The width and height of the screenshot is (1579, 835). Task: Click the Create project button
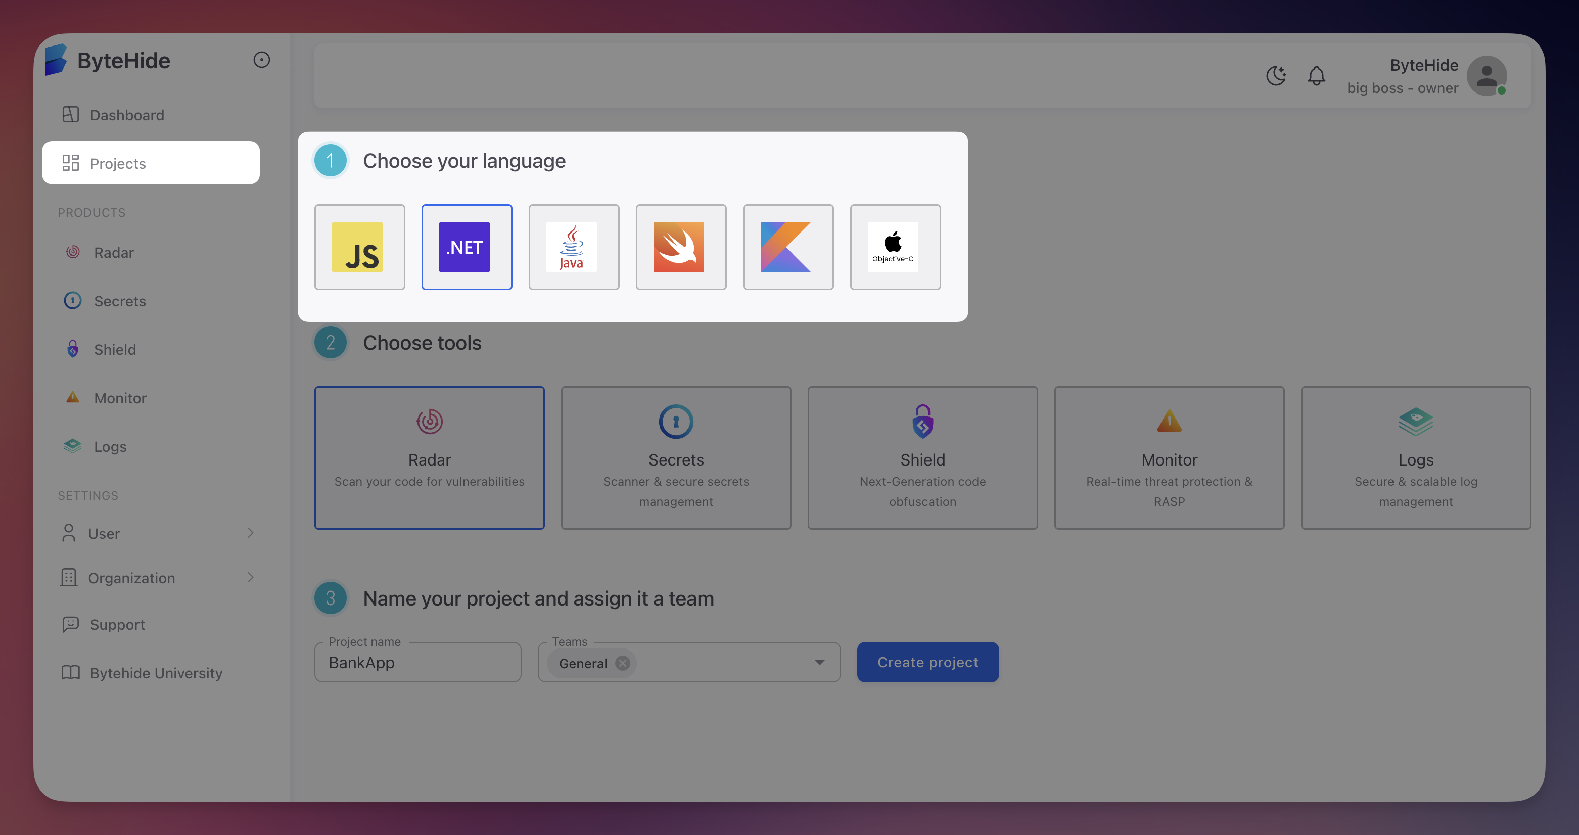click(927, 662)
